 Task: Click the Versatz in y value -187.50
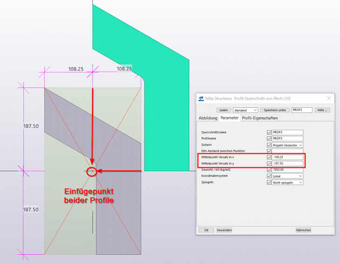point(287,164)
